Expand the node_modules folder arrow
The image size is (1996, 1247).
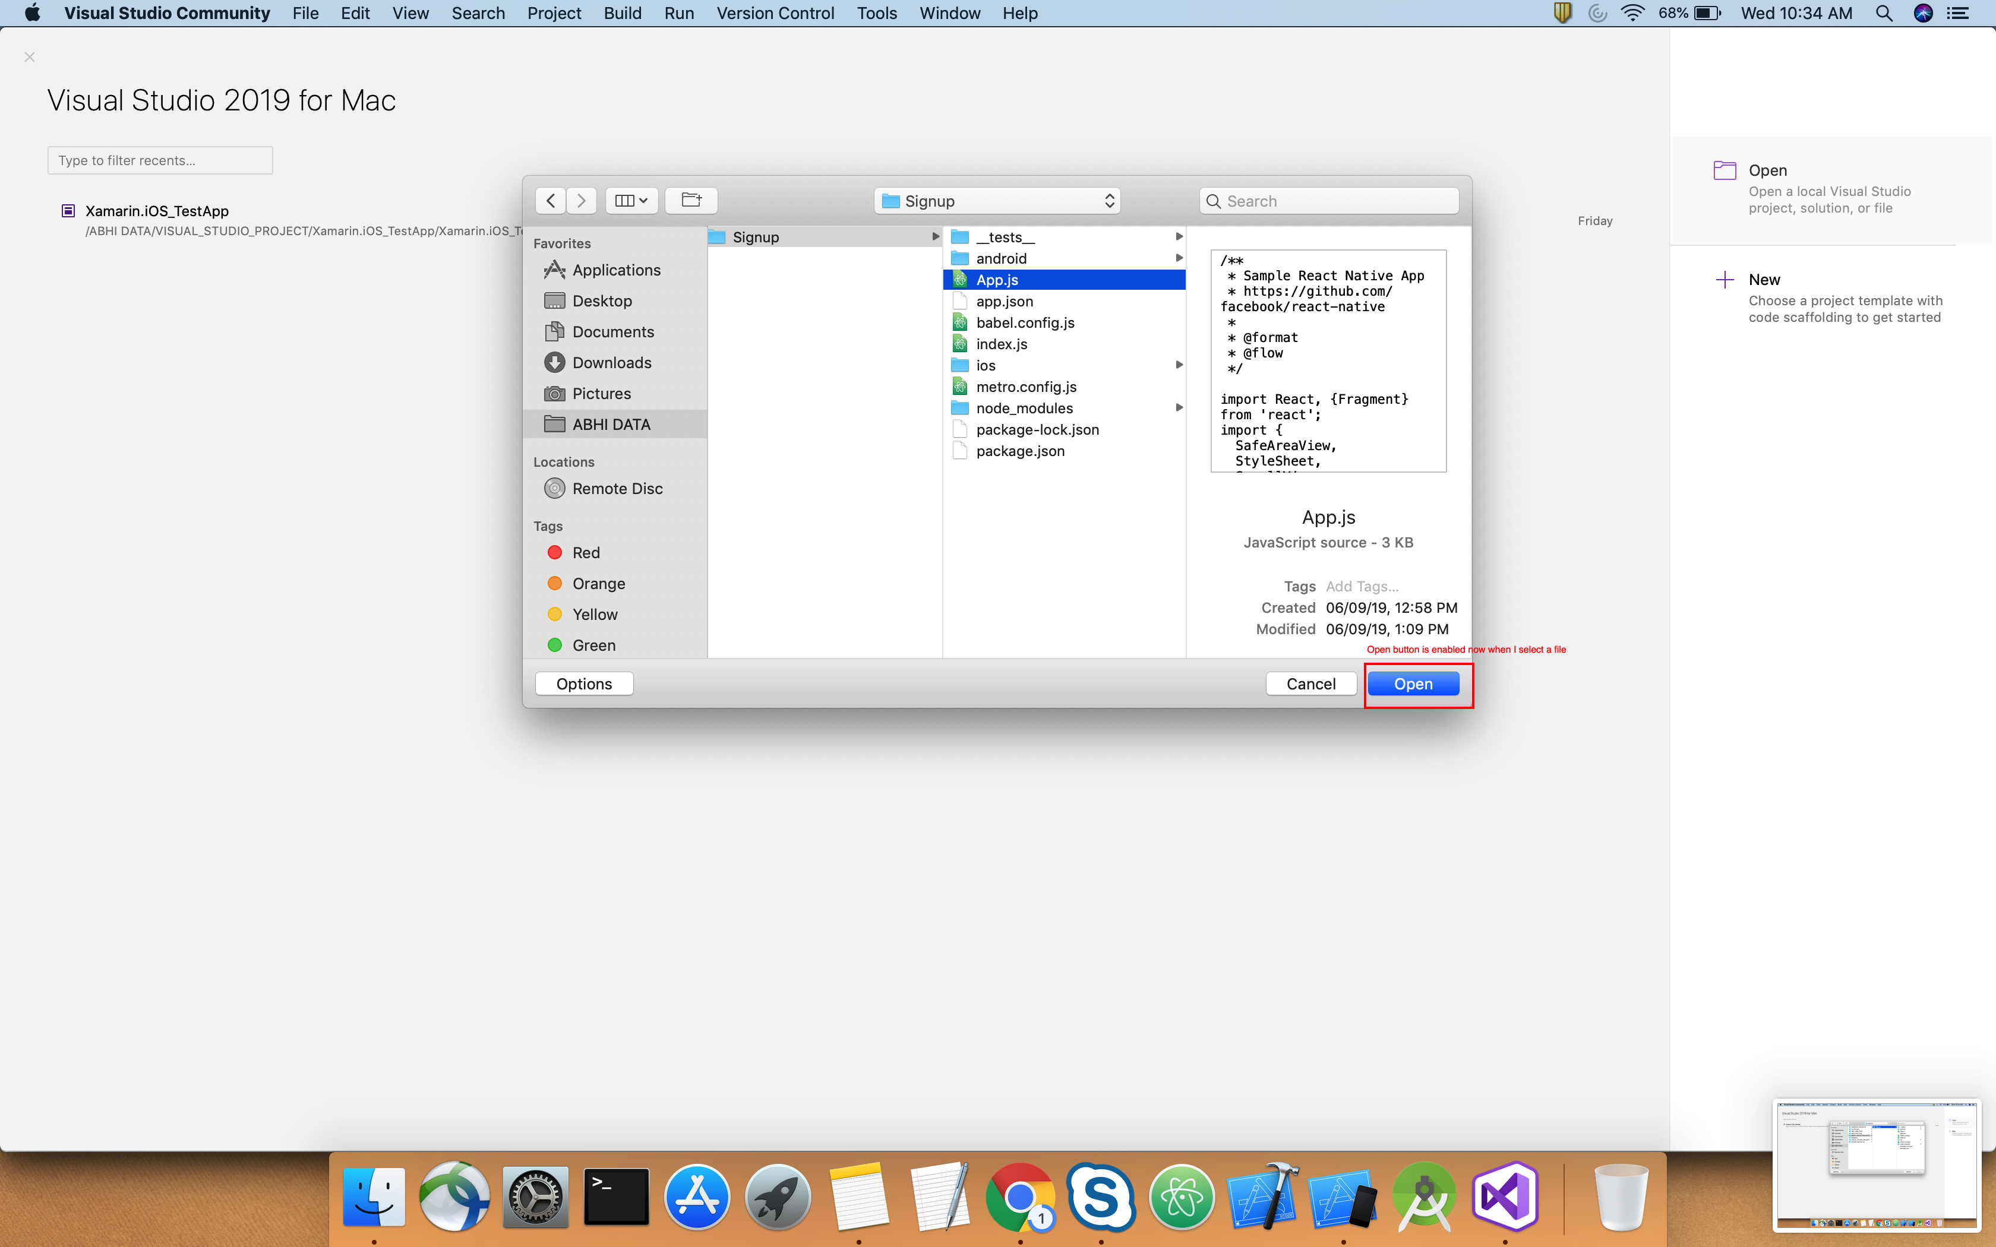pos(1179,409)
